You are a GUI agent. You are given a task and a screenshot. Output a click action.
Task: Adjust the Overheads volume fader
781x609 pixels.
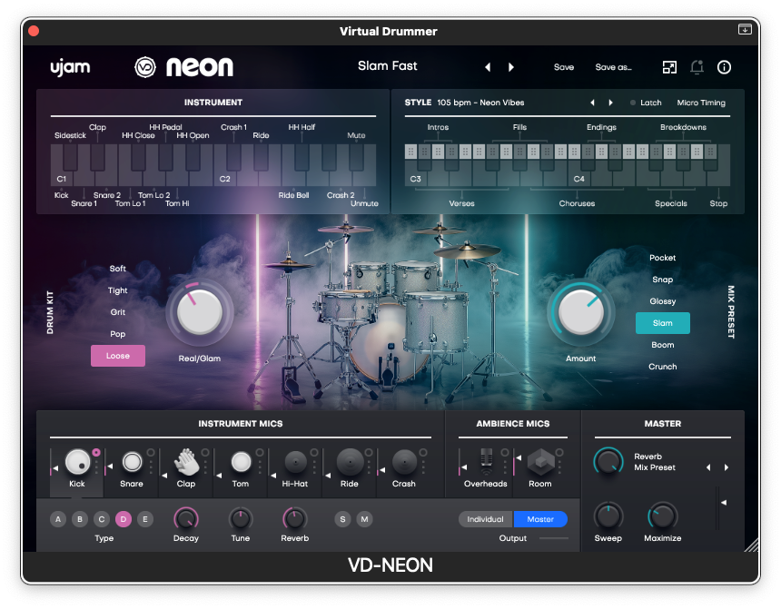tap(462, 467)
